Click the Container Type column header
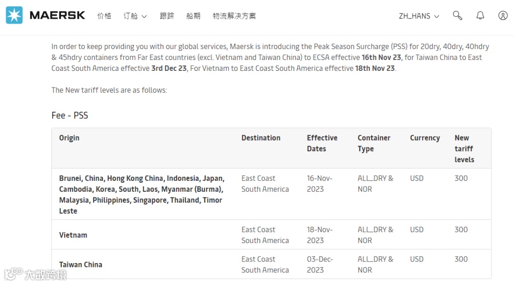 (x=374, y=143)
